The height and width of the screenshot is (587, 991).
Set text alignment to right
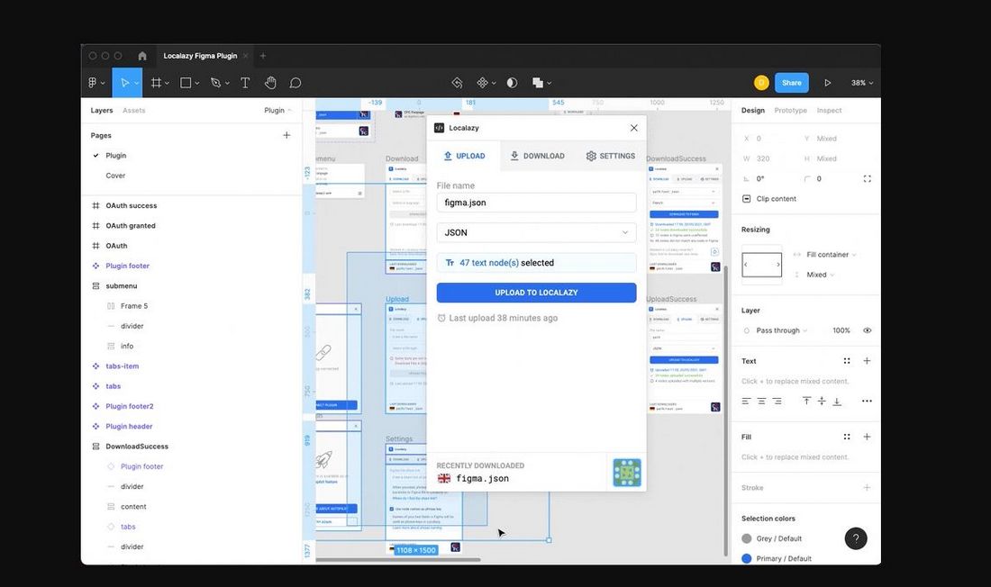tap(777, 402)
